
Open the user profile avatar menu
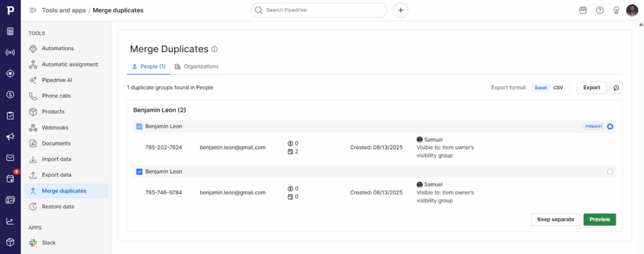coord(631,10)
